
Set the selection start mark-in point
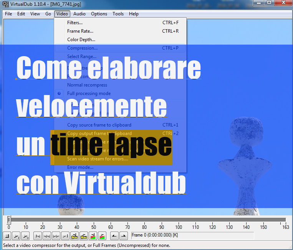coord(114,236)
